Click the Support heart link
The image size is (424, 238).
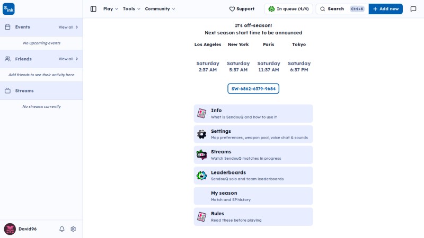[x=242, y=9]
